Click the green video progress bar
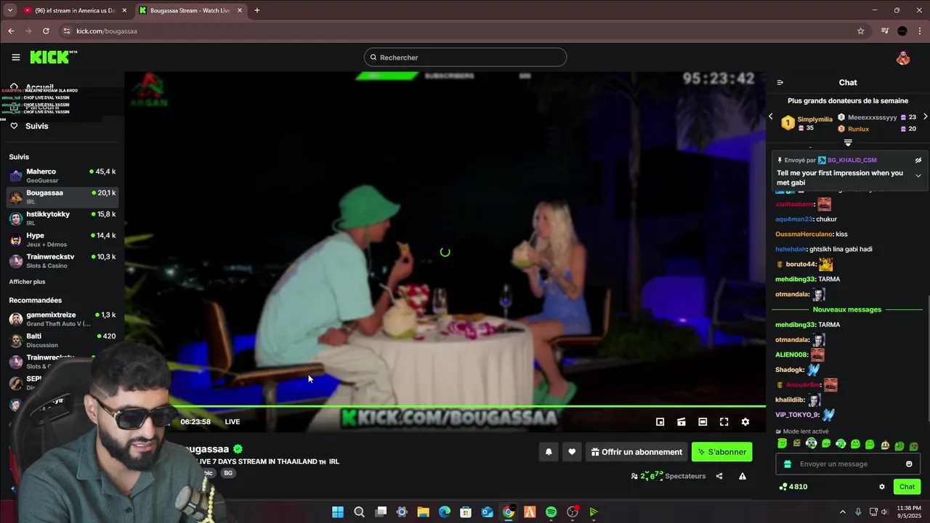 click(445, 407)
